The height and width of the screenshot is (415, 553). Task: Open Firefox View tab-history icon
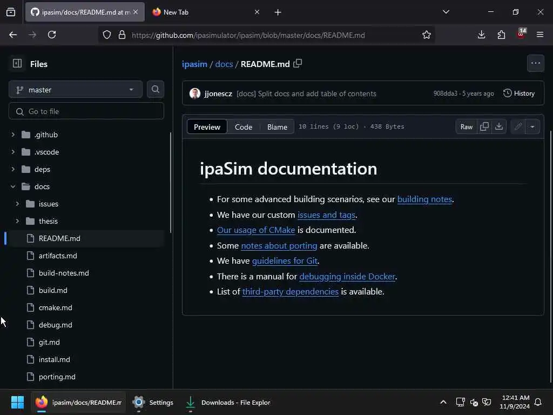pyautogui.click(x=11, y=12)
